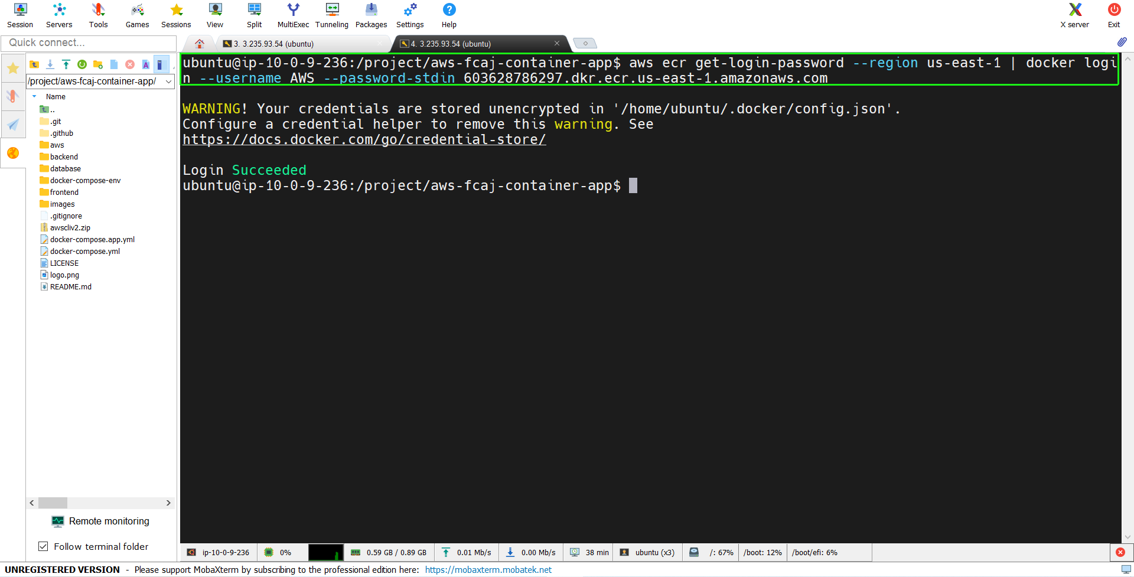Select the images folder
1134x577 pixels.
(x=57, y=204)
